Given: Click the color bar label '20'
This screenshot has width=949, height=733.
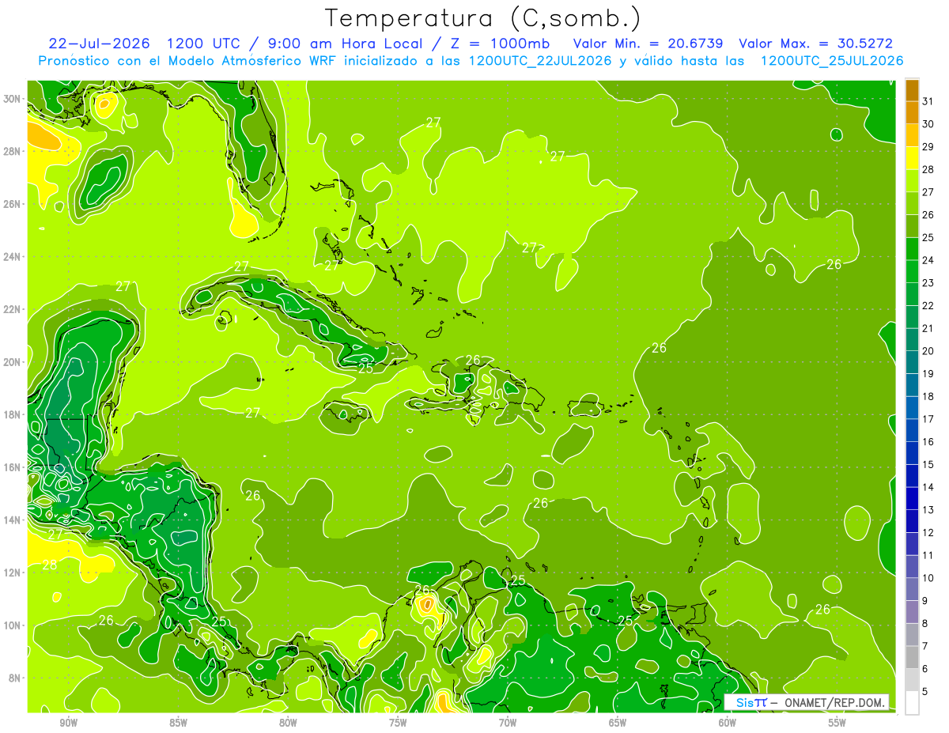Looking at the screenshot, I should (x=928, y=351).
